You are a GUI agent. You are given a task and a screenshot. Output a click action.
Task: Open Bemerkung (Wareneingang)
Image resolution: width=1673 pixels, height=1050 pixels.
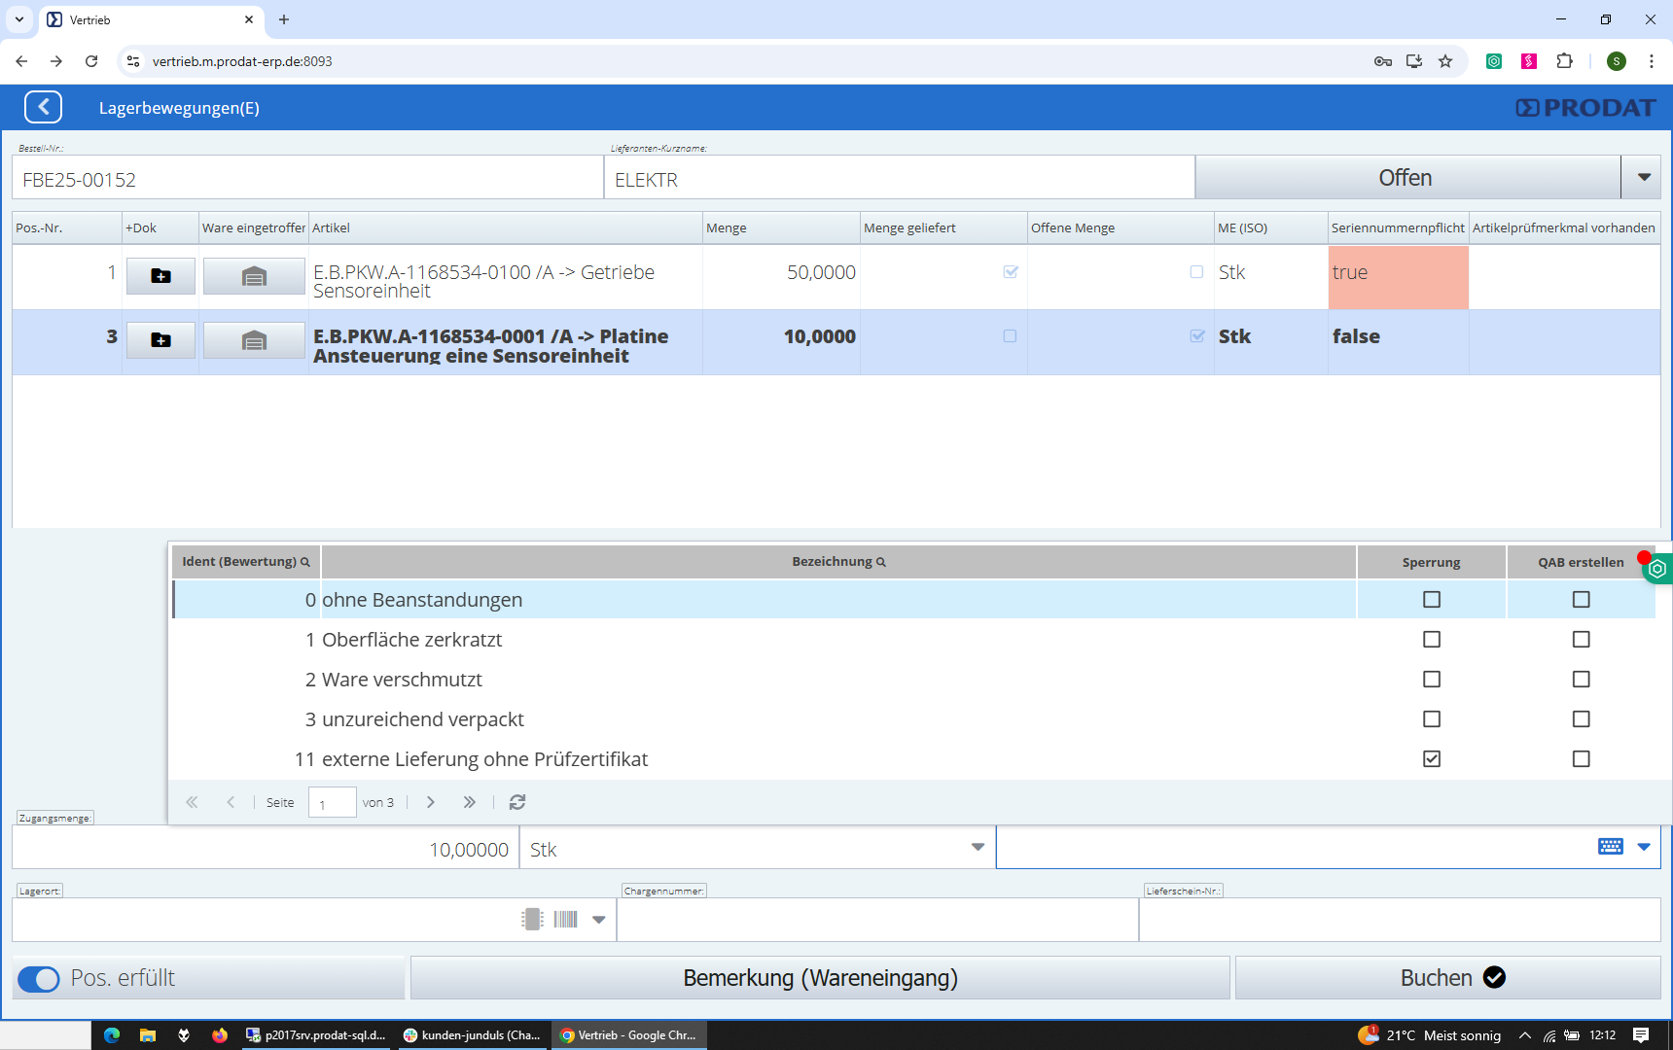(820, 978)
